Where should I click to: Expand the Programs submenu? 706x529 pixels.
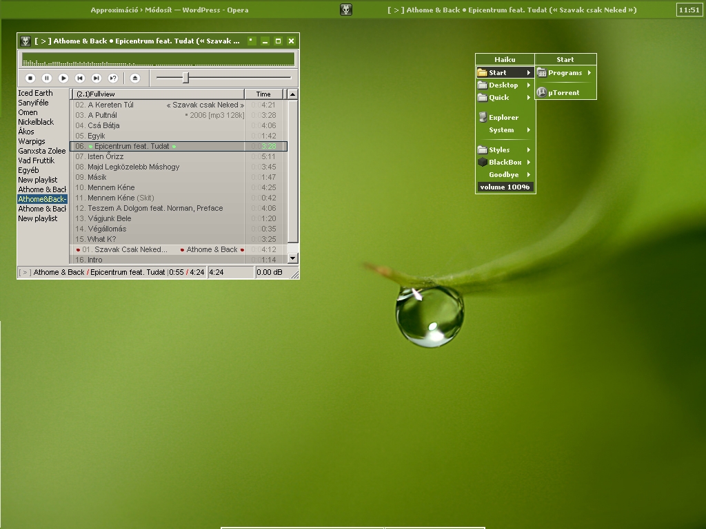tap(565, 73)
